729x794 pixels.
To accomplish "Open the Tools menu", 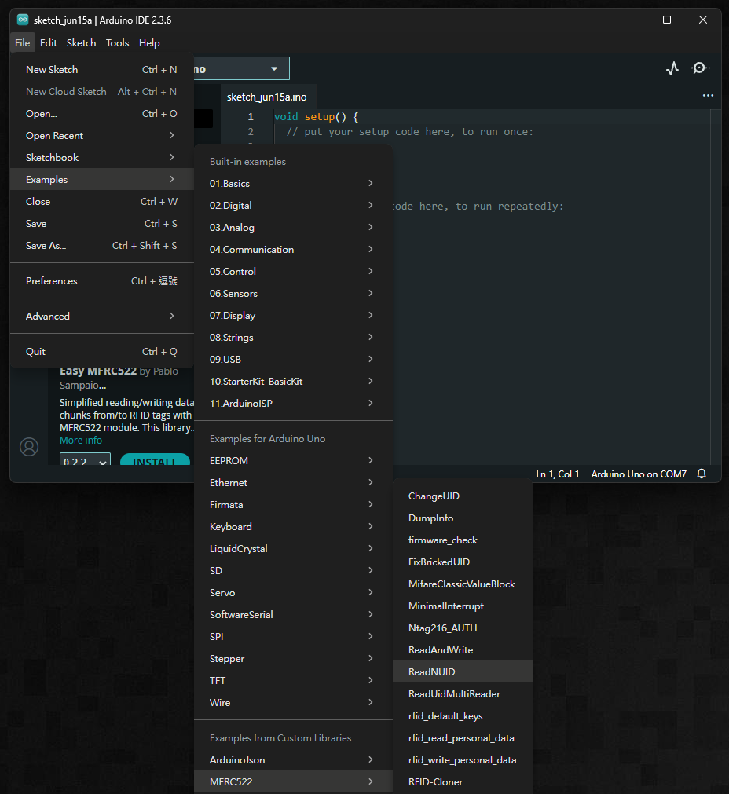I will (x=117, y=43).
